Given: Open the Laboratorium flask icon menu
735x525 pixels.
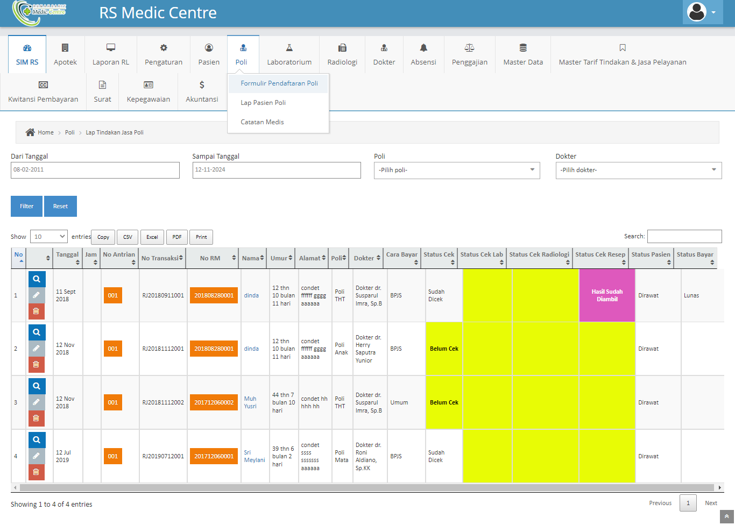Looking at the screenshot, I should [x=289, y=48].
